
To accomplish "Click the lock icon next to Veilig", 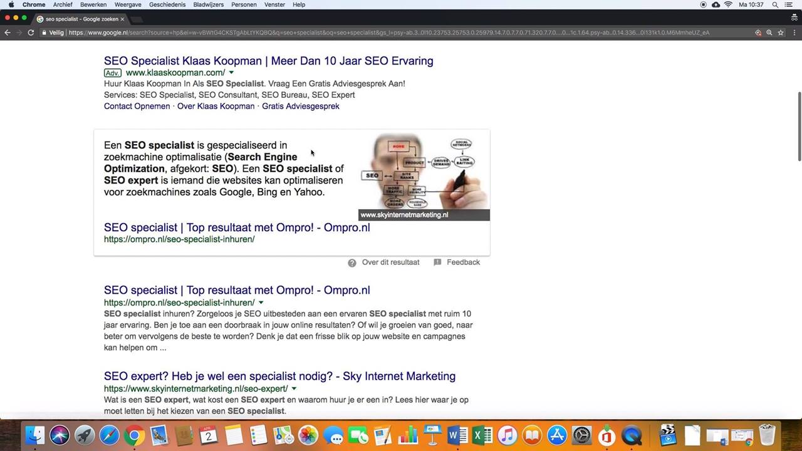I will (44, 33).
